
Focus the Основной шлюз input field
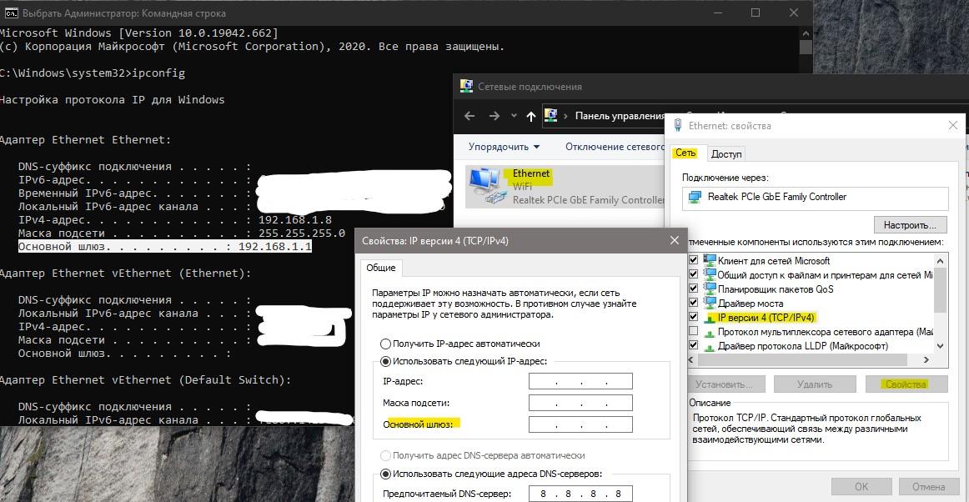coord(580,424)
